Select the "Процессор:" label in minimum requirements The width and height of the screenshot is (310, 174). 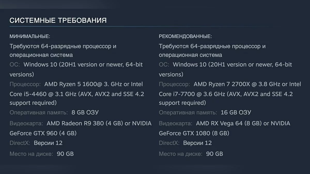pos(25,84)
